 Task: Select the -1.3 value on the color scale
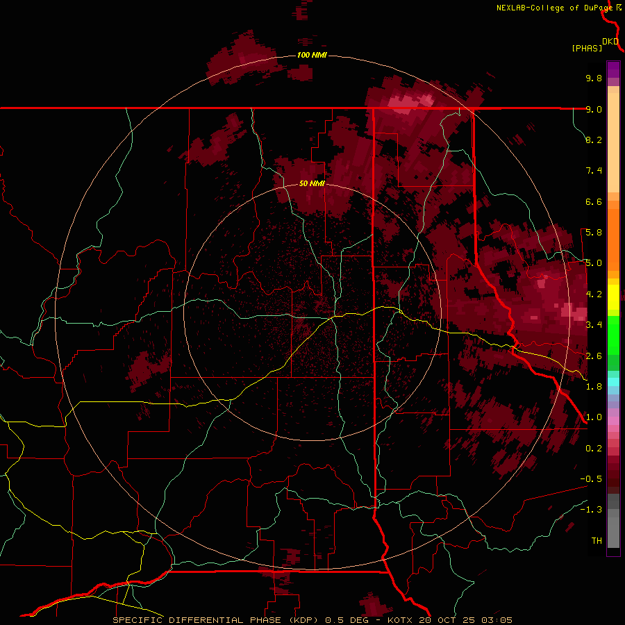591,510
